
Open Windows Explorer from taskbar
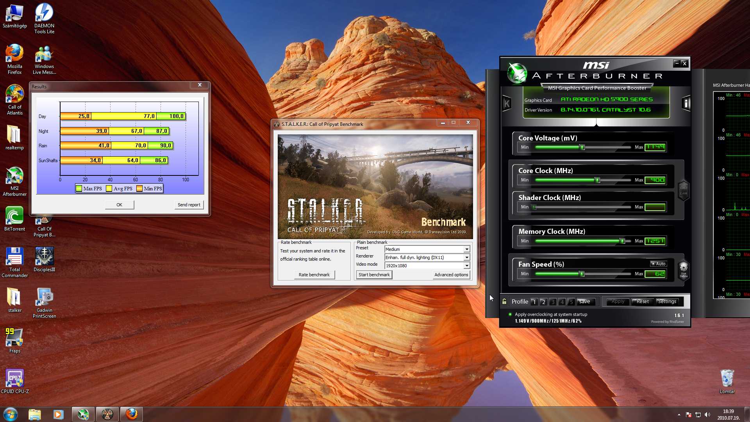point(34,414)
